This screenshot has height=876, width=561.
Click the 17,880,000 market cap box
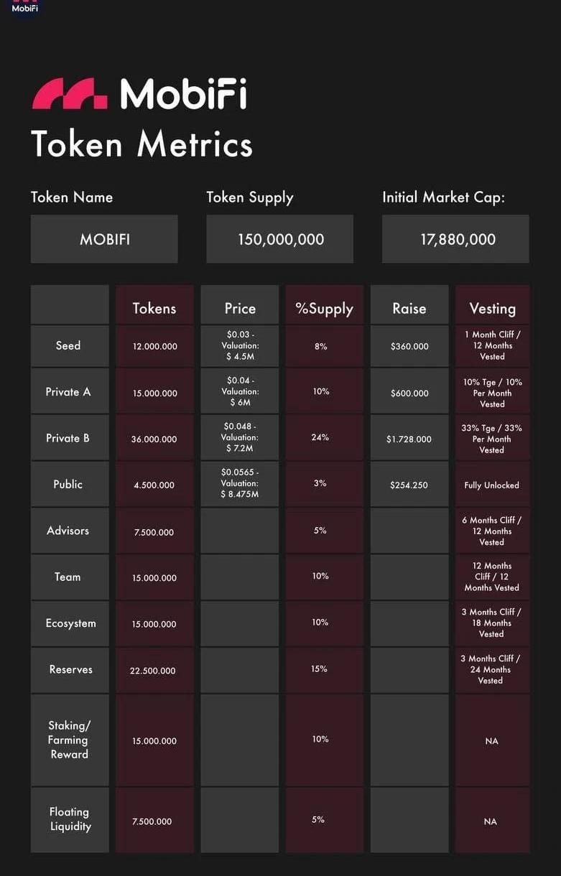(456, 239)
